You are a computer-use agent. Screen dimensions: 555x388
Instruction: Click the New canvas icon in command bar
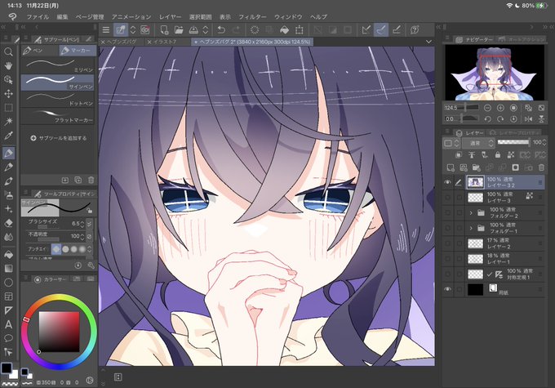coord(164,29)
